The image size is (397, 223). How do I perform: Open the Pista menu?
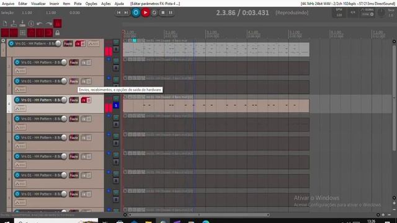pyautogui.click(x=78, y=4)
